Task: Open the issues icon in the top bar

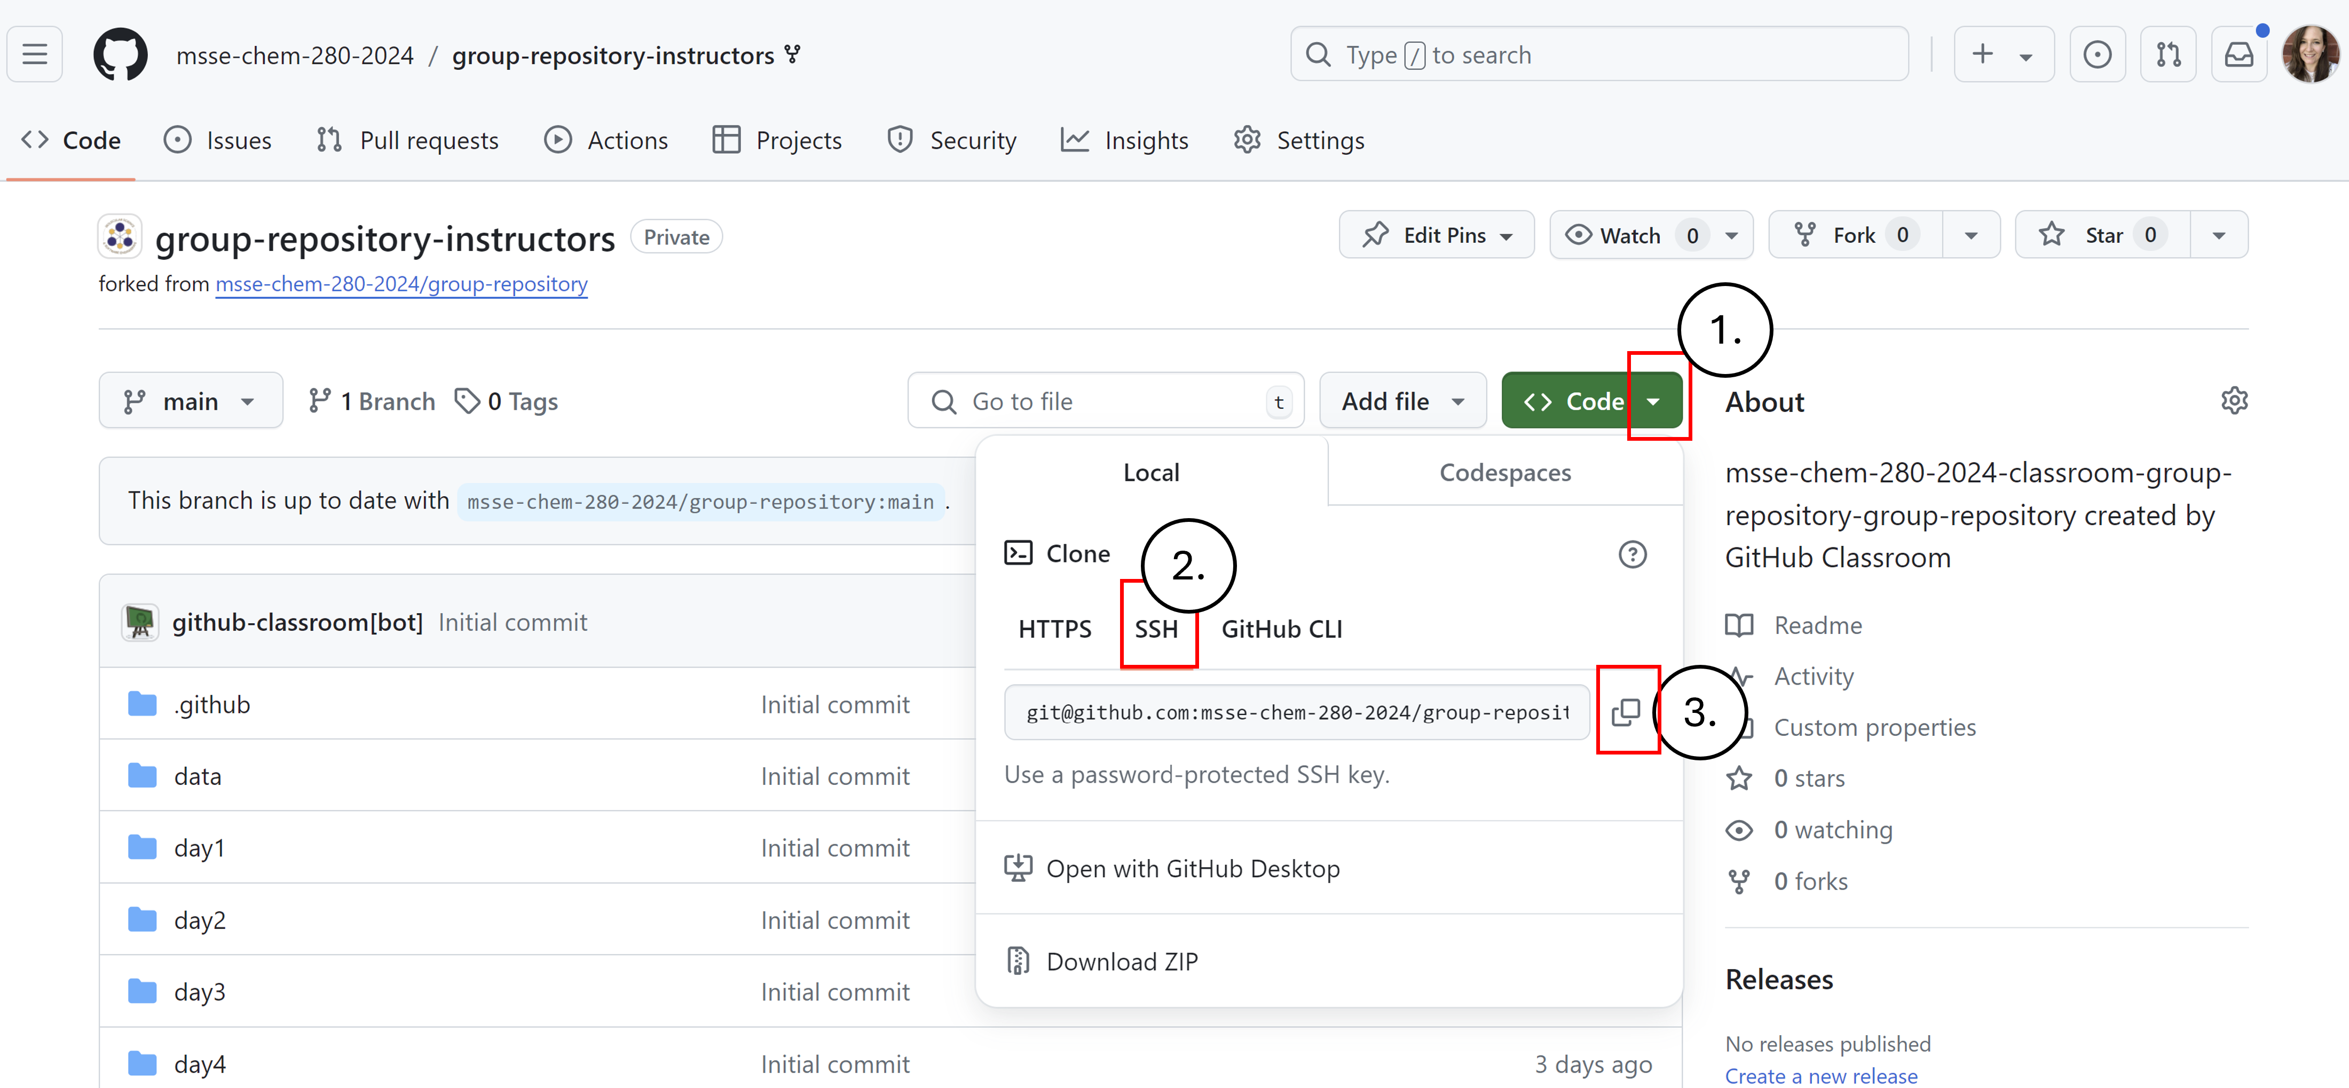Action: (x=2098, y=54)
